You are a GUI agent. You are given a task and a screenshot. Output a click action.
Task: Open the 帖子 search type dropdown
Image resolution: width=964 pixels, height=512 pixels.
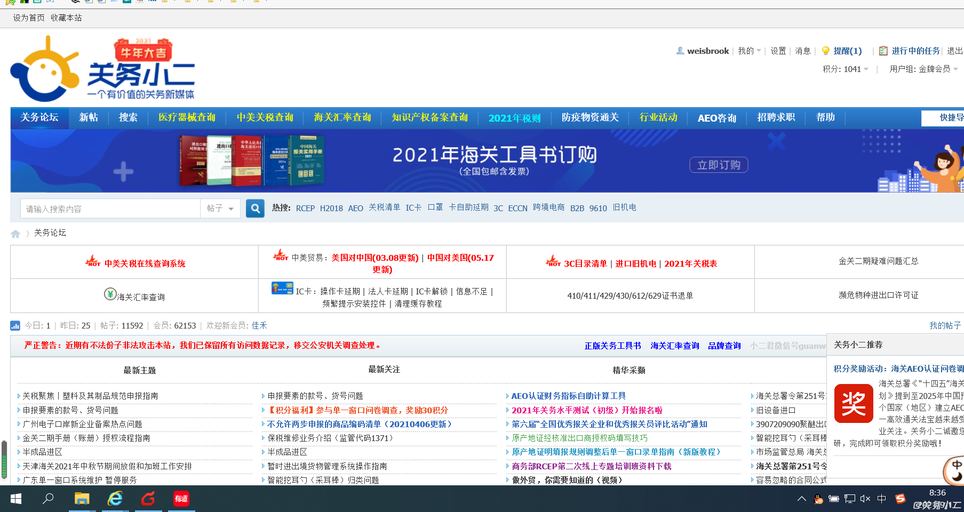click(x=220, y=209)
